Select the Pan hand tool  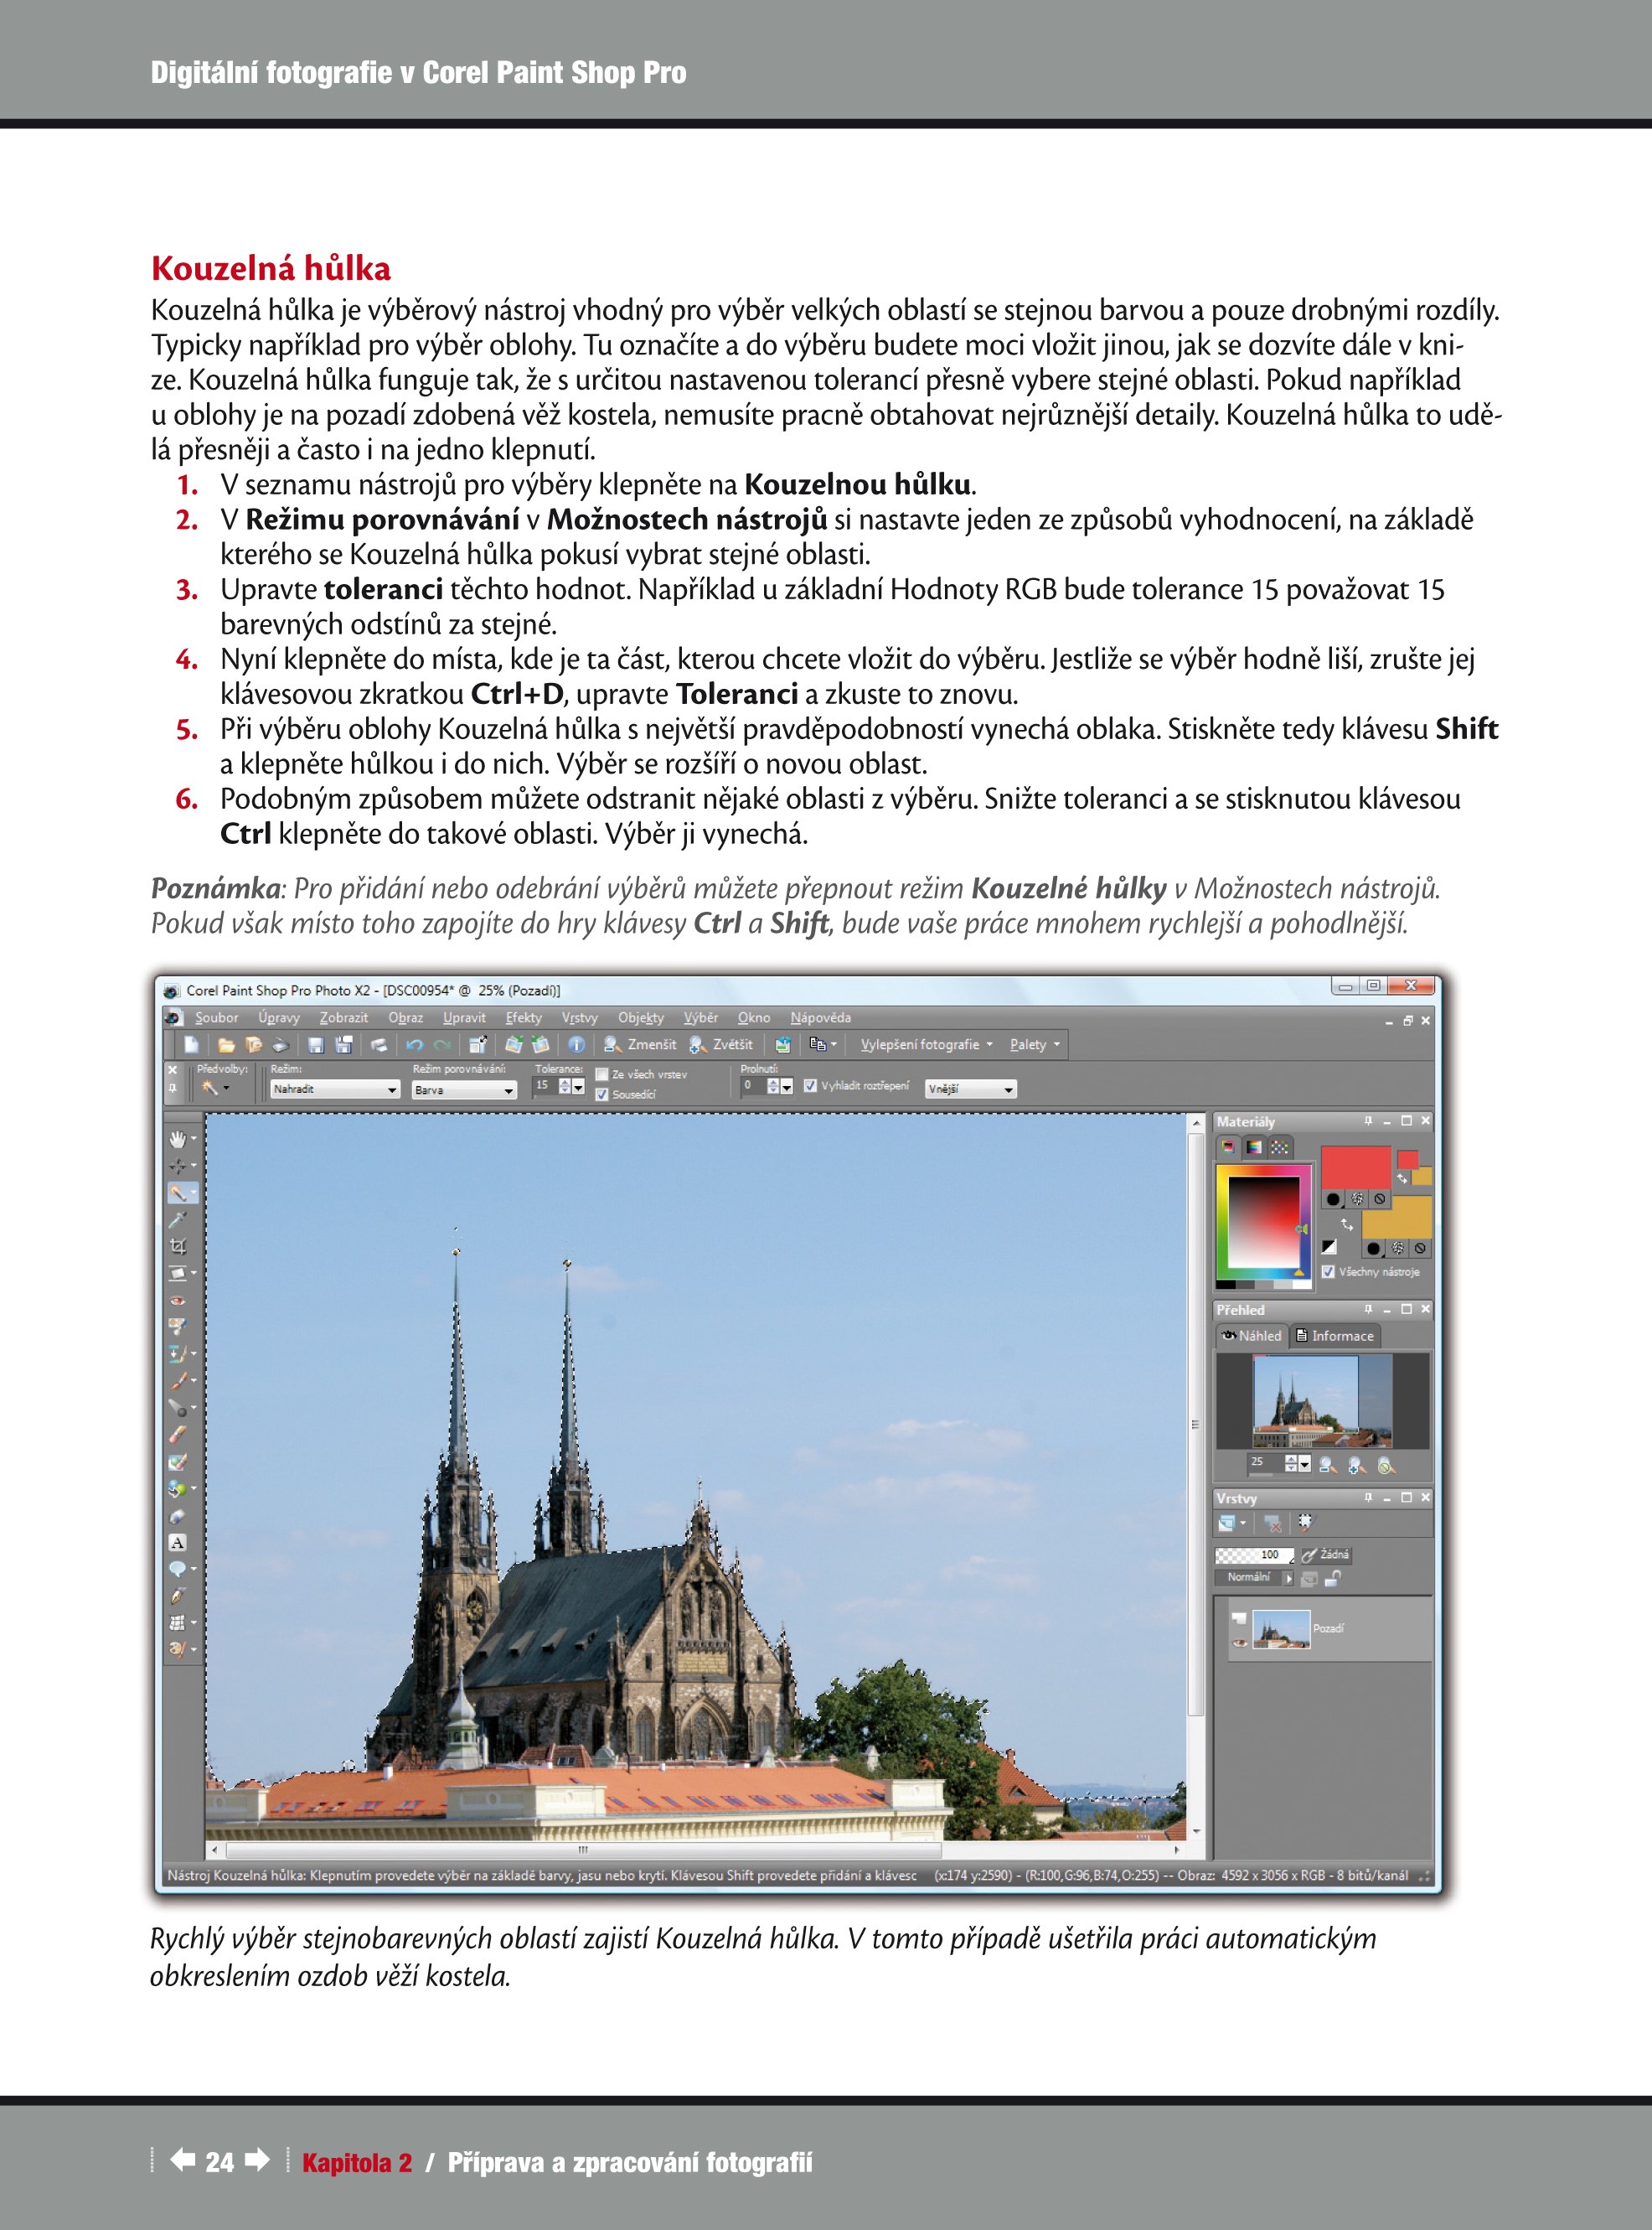tap(178, 1139)
